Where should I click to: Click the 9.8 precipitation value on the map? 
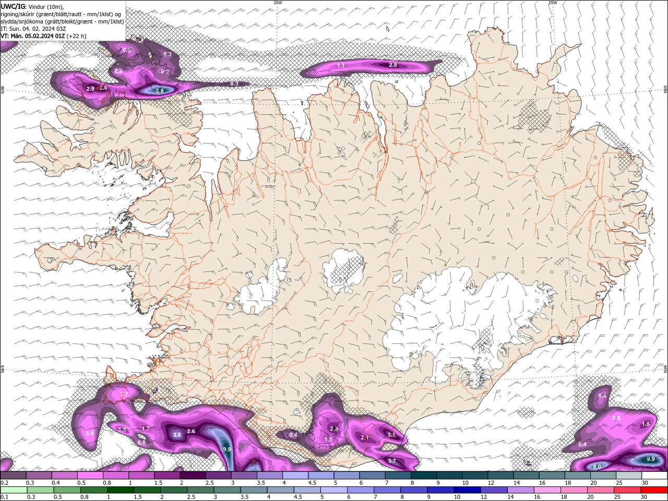[160, 91]
